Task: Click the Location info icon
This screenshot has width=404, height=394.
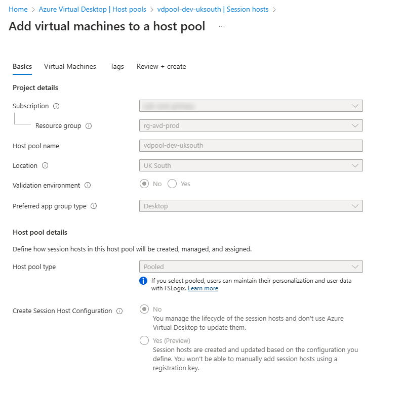Action: 45,165
